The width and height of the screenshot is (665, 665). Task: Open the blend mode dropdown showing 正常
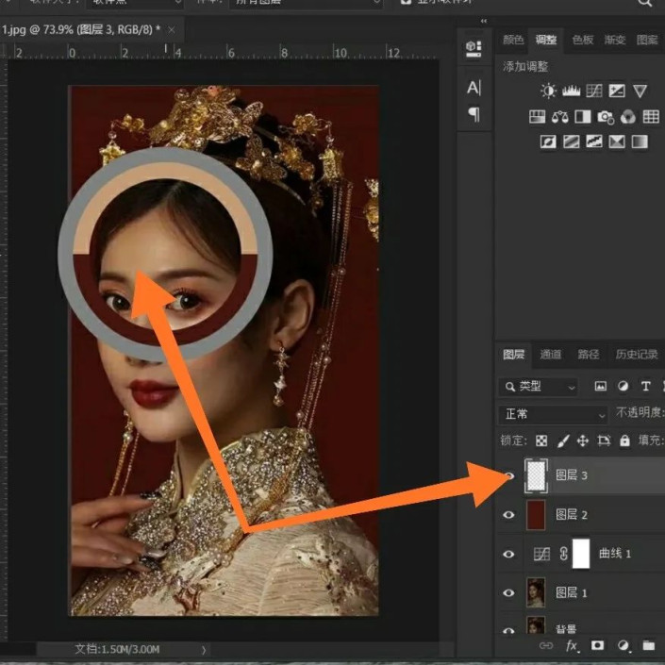tap(553, 414)
